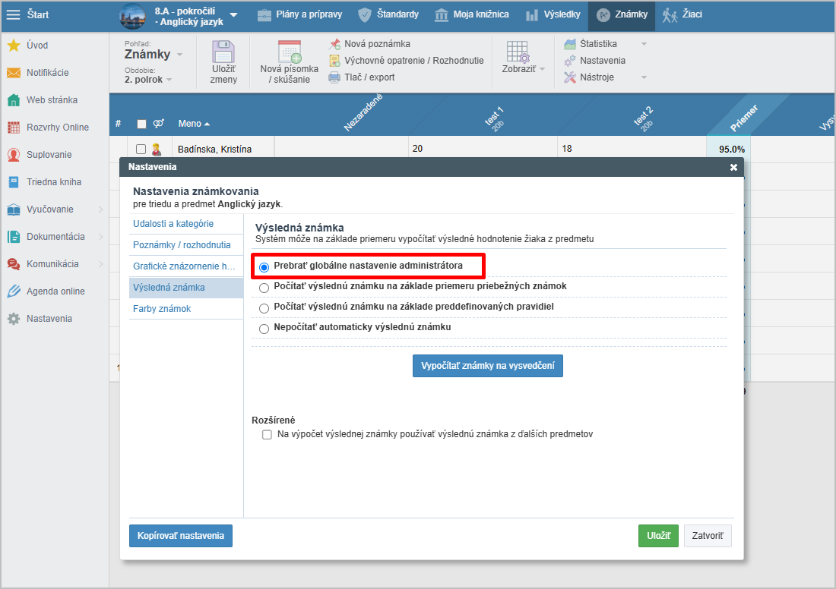Enable checkbox for výsledná známka z ďalších predmetov
The height and width of the screenshot is (589, 836).
(267, 435)
